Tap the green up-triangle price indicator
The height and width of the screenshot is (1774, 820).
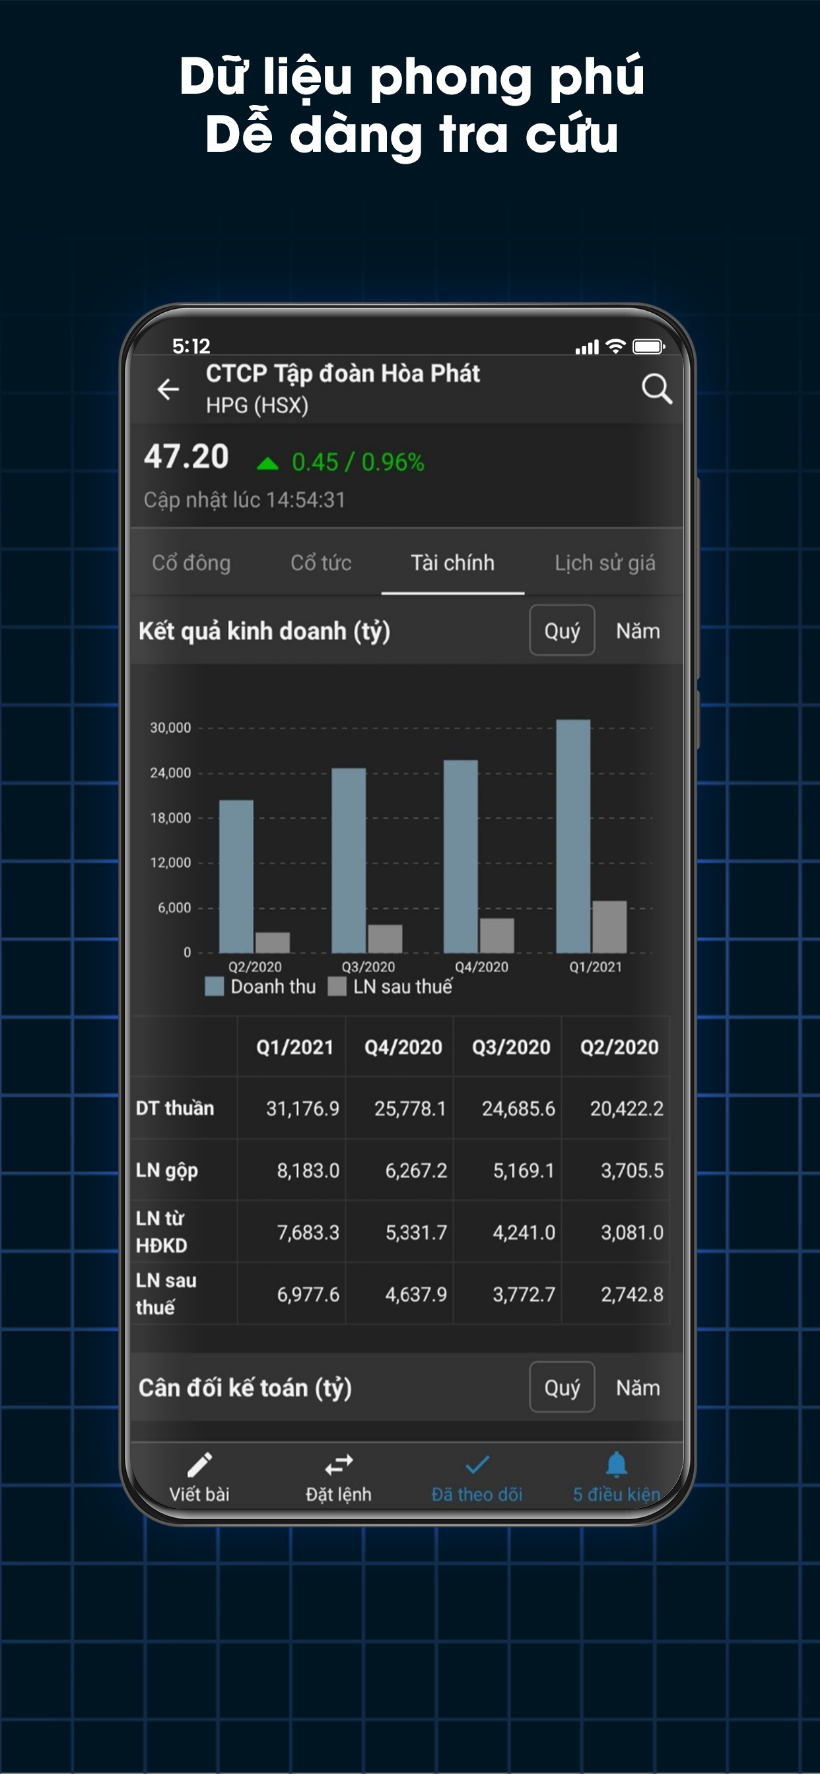[267, 463]
